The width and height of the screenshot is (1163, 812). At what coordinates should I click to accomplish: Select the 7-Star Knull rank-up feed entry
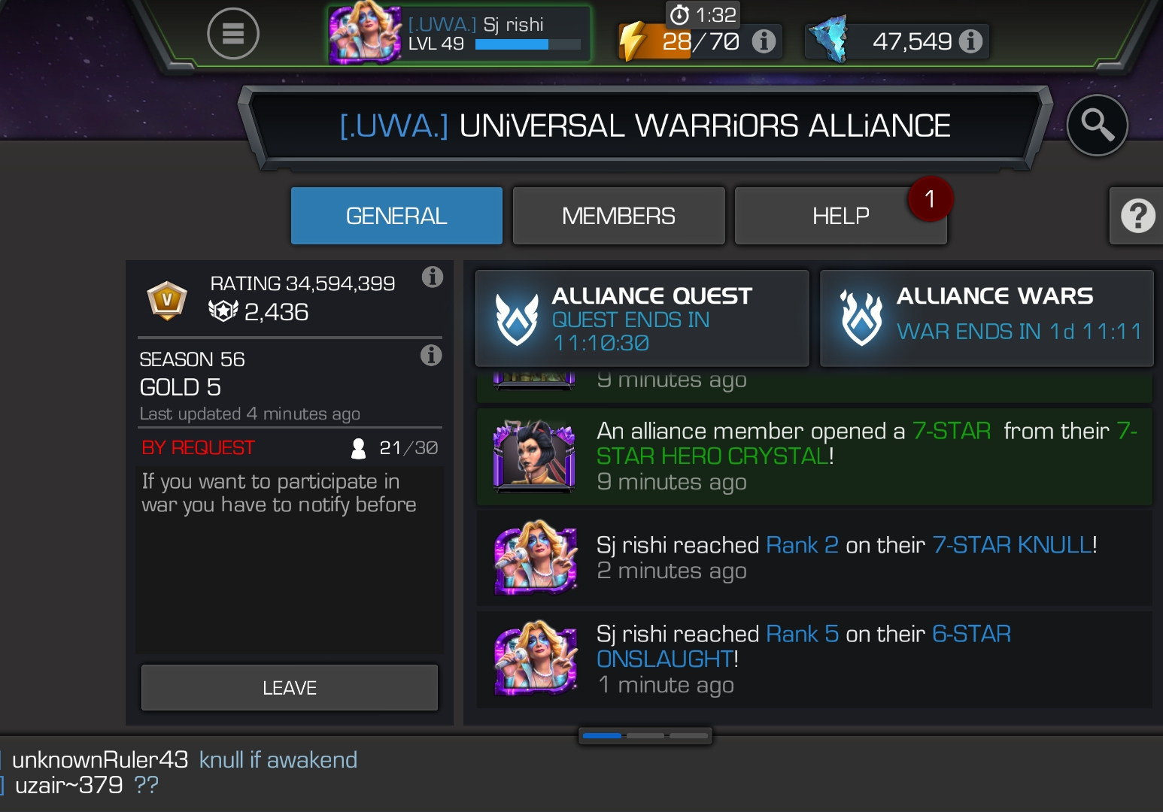[815, 558]
